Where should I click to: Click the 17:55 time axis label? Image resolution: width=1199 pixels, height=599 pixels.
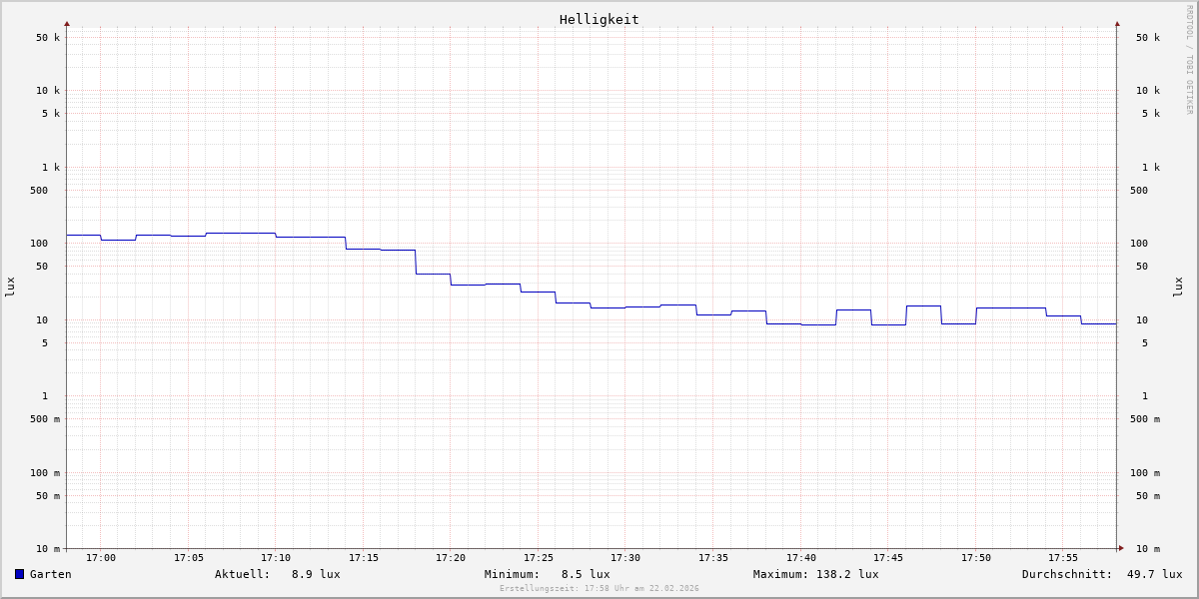click(1063, 558)
